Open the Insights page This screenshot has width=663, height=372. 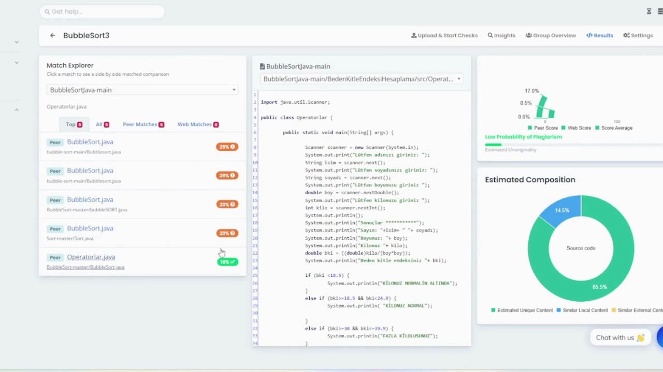click(x=501, y=36)
